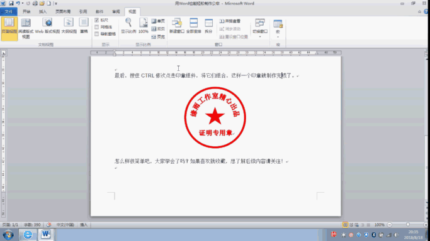
Task: Choose Page Width zoom (页宽)
Action: tap(158, 36)
